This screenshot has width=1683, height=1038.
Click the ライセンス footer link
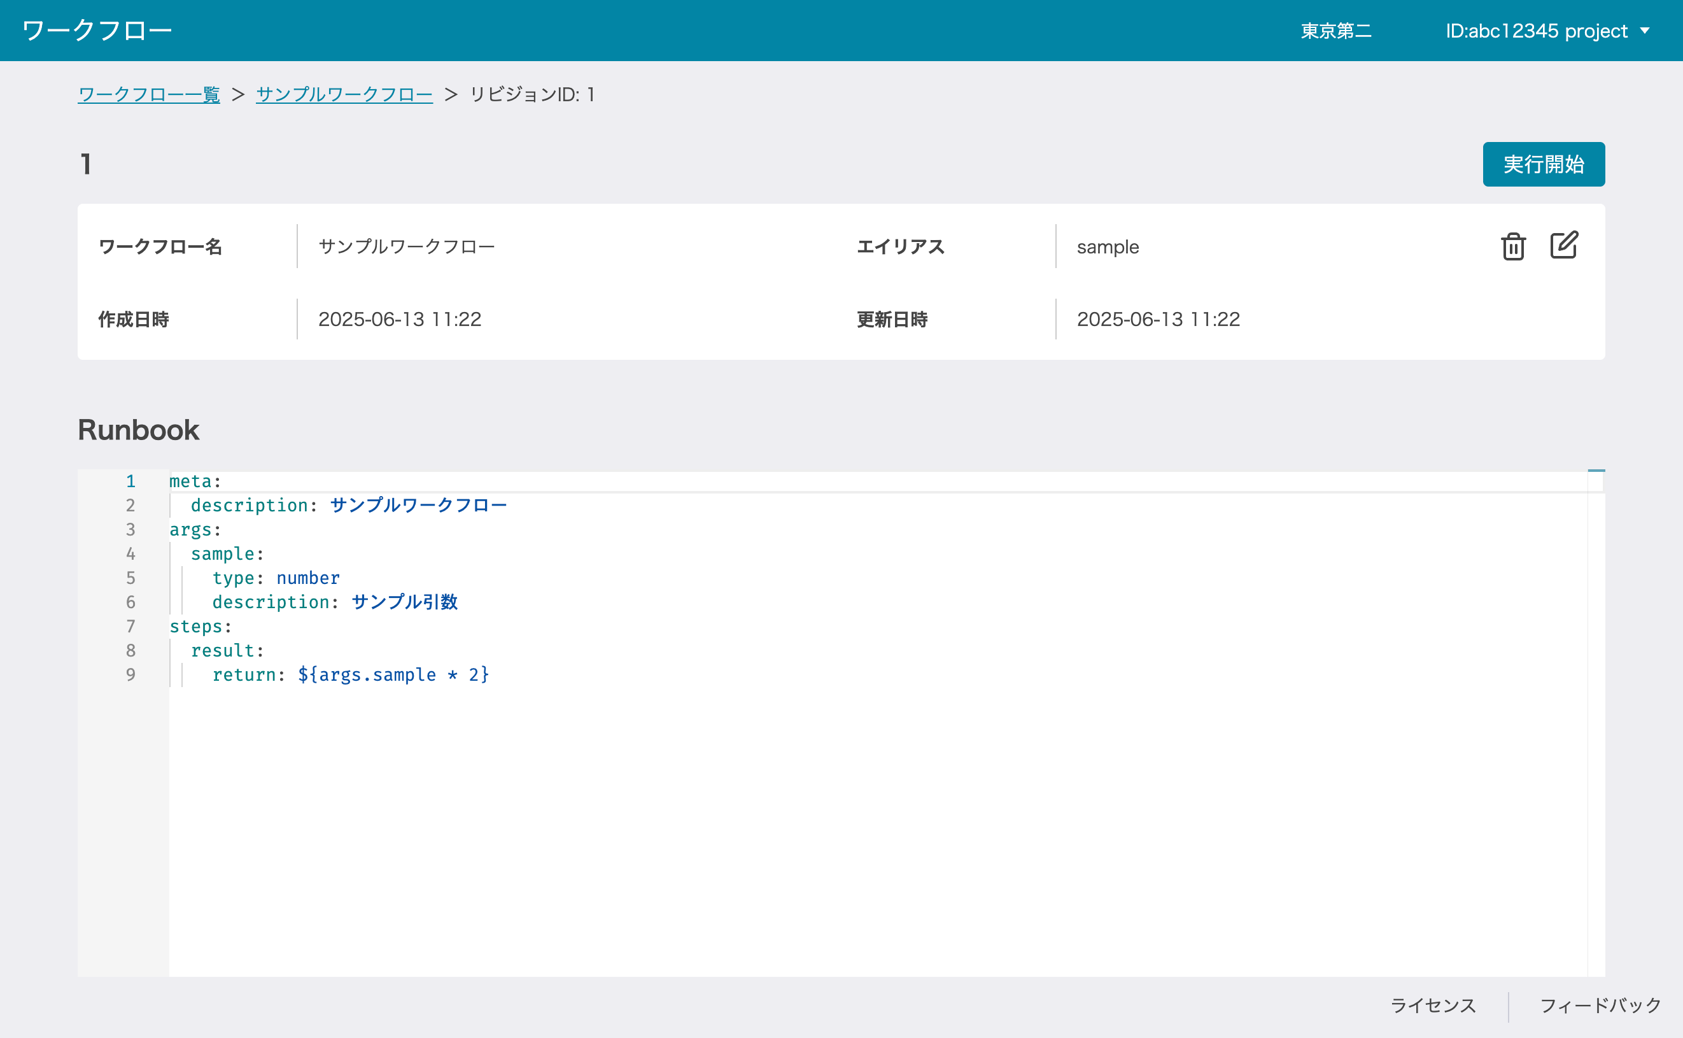pyautogui.click(x=1433, y=1006)
